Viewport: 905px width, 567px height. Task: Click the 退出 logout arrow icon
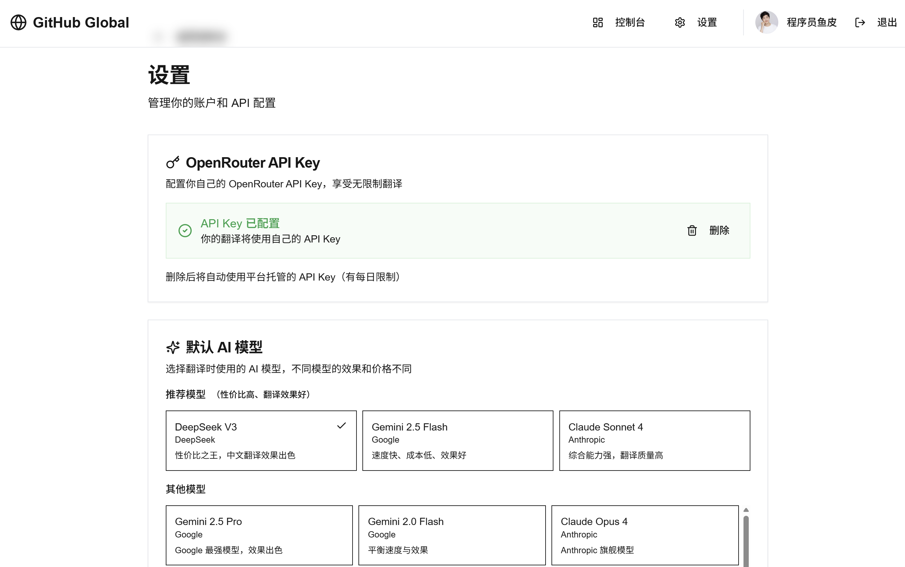860,23
